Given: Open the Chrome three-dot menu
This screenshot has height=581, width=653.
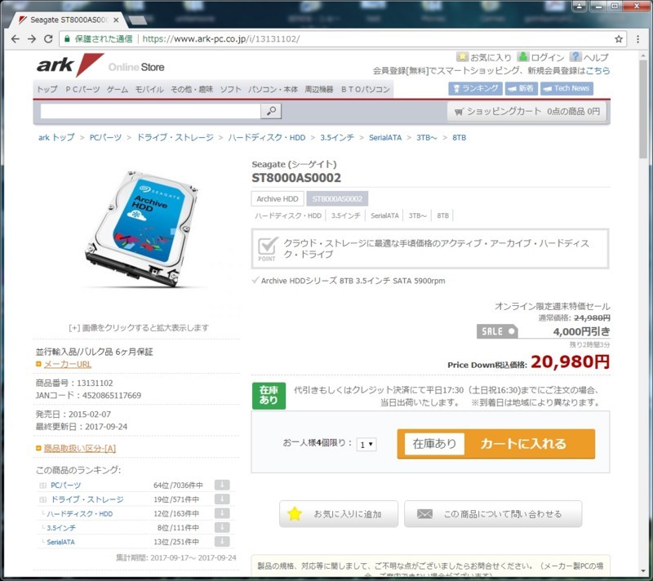Looking at the screenshot, I should 637,39.
